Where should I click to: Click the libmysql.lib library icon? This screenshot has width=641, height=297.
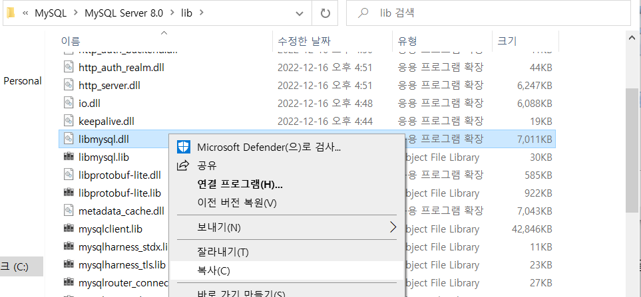coord(69,157)
